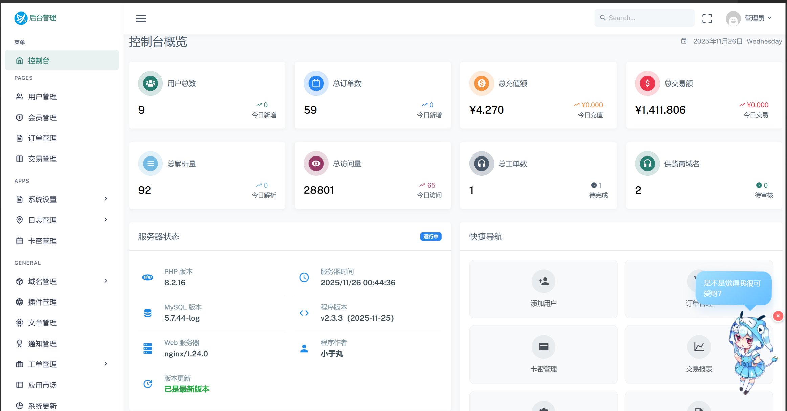Select the 用户管理 sidebar icon
787x411 pixels.
tap(19, 97)
